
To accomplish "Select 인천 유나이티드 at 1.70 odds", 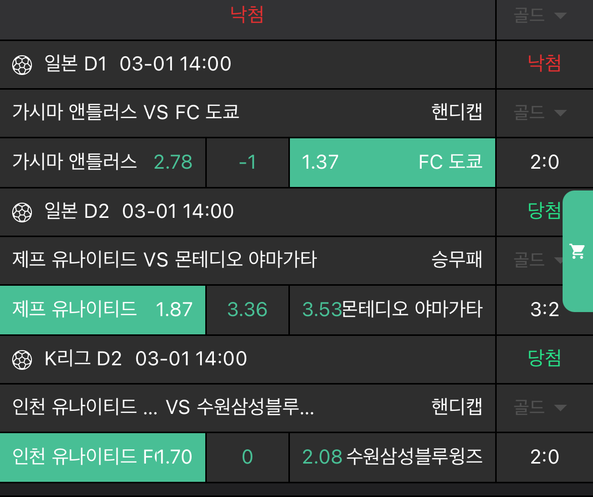I will tap(102, 457).
